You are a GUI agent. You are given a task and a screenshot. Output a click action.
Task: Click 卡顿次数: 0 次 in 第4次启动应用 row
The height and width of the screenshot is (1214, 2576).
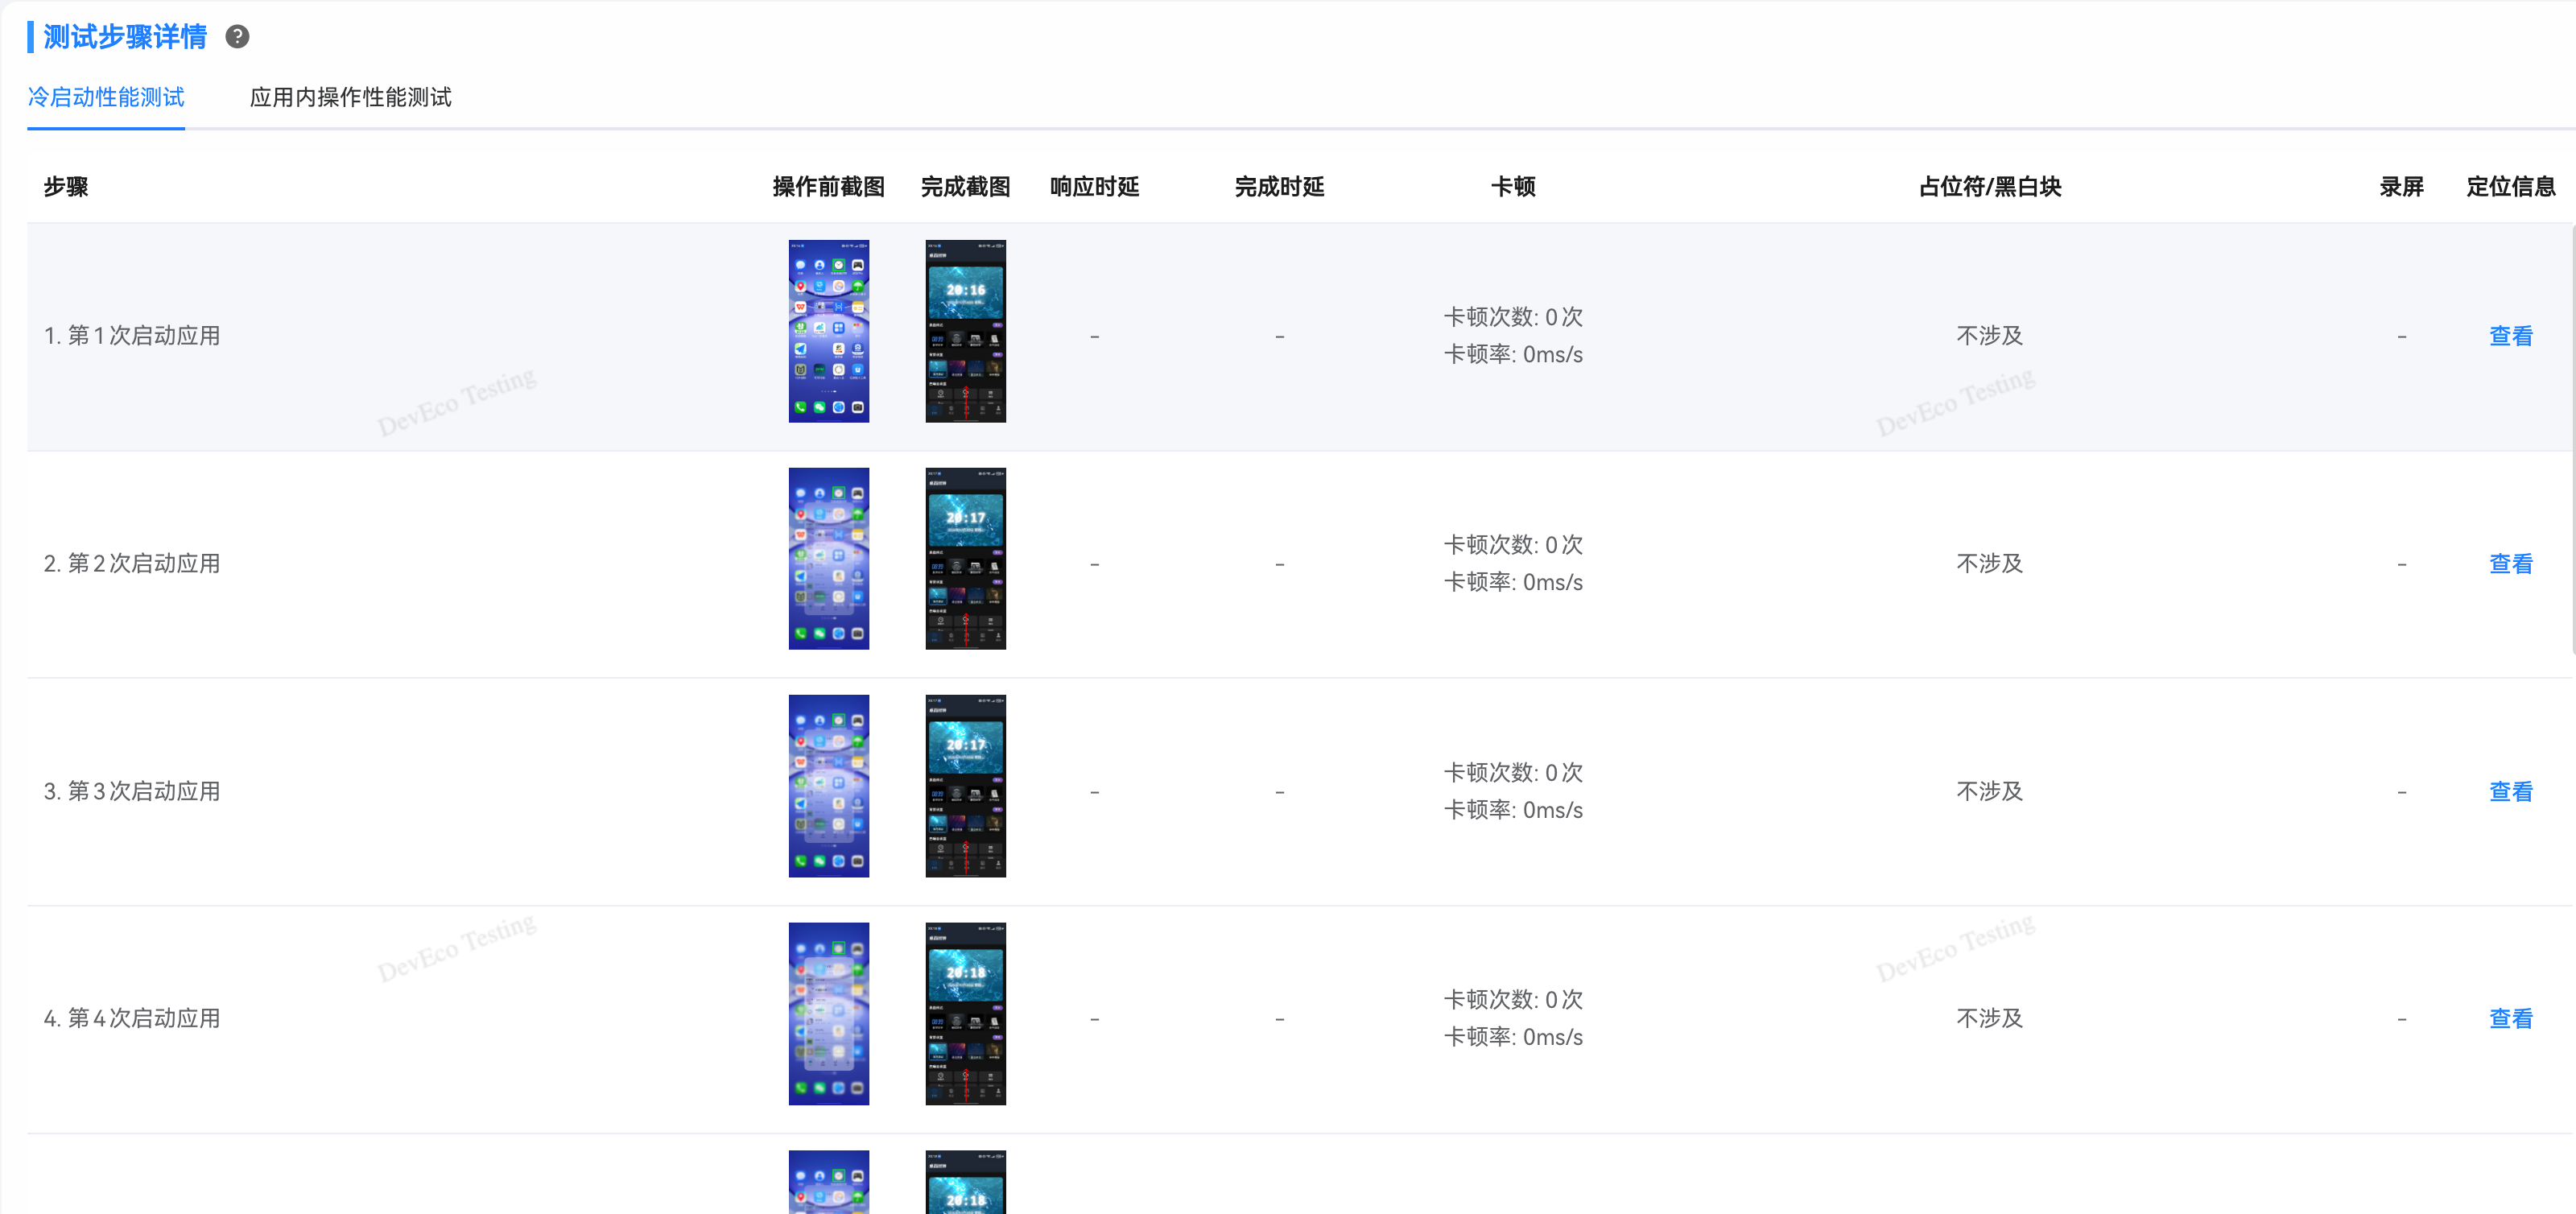pyautogui.click(x=1513, y=1000)
